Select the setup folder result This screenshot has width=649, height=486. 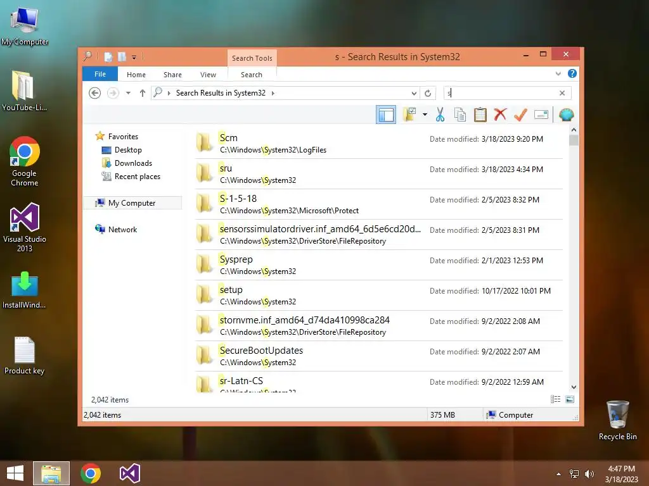[x=379, y=295]
